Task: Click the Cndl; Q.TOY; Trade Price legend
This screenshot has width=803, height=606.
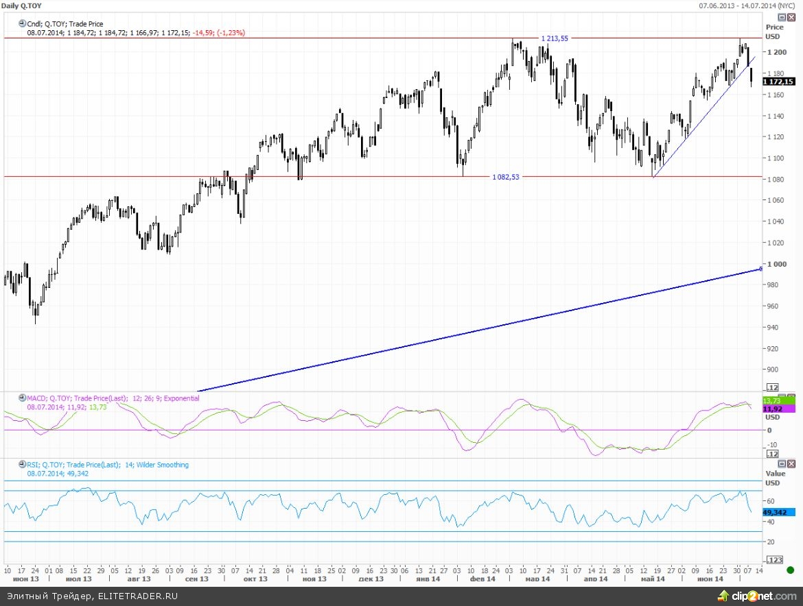Action: [65, 23]
